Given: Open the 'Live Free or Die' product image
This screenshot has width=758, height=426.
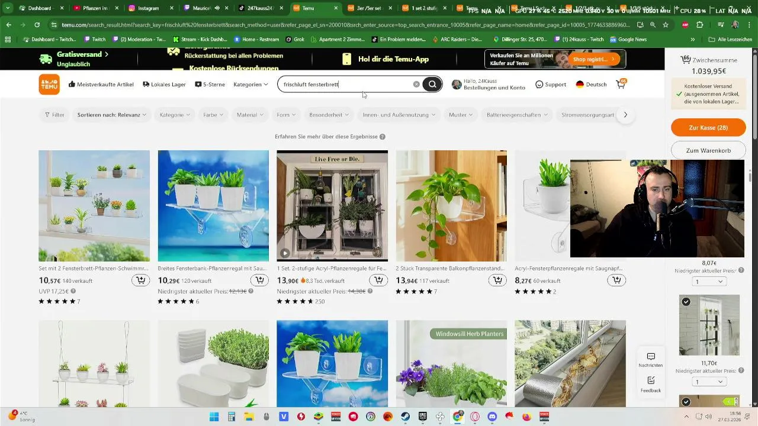Looking at the screenshot, I should (332, 206).
